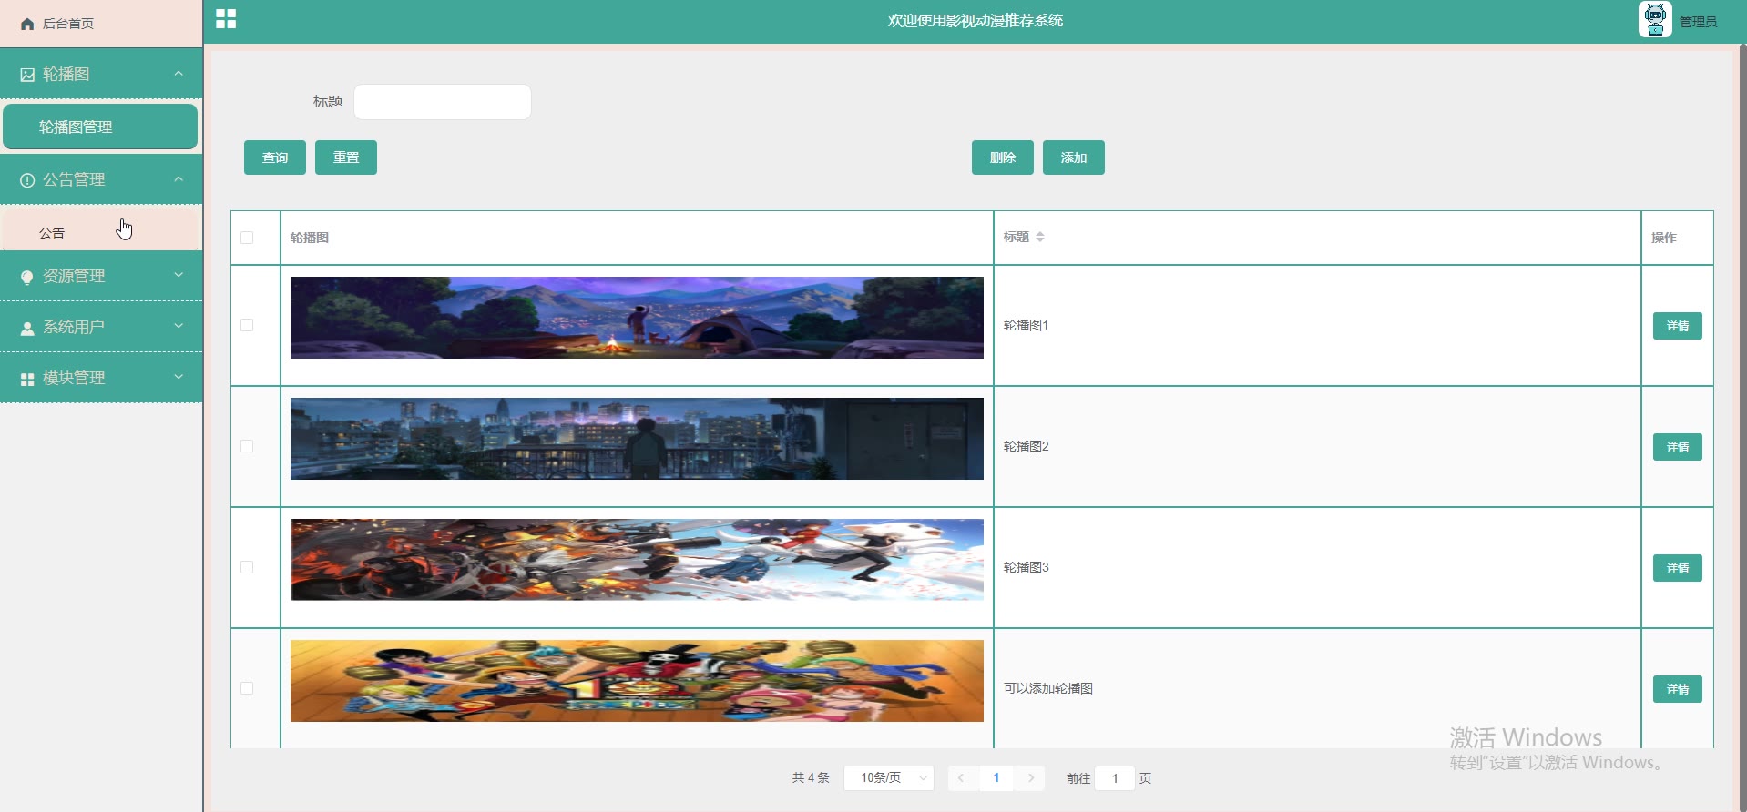Screen dimensions: 1747x812
Task: Check the checkbox for 轮播图3 row
Action: (x=247, y=567)
